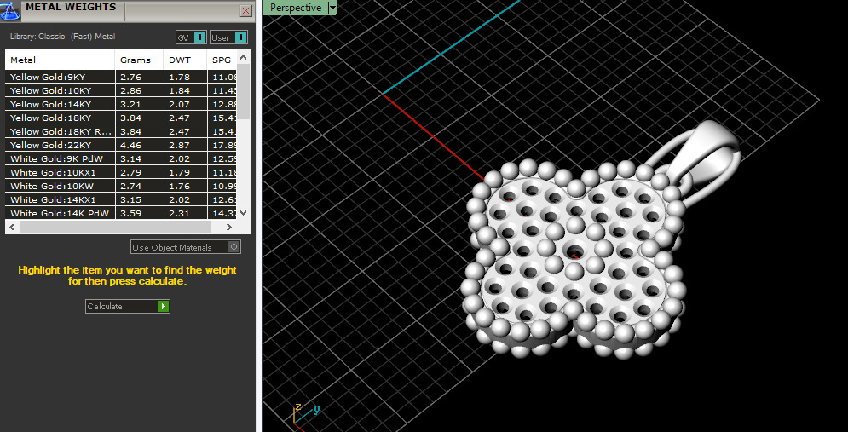848x432 pixels.
Task: Click the 2.86 grams value
Action: click(131, 90)
